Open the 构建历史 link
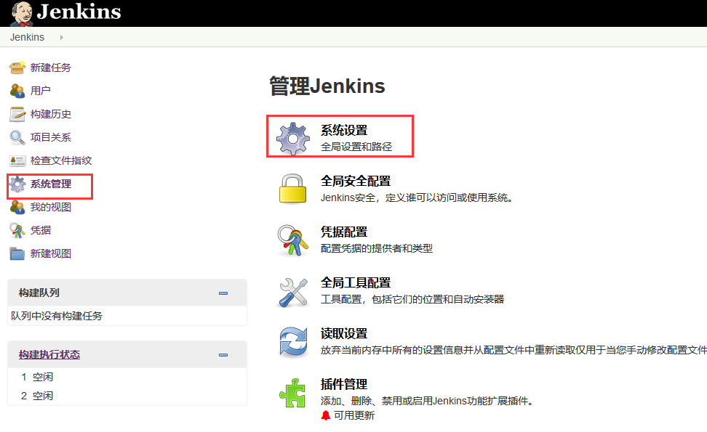Viewport: 707px width, 432px height. point(50,114)
